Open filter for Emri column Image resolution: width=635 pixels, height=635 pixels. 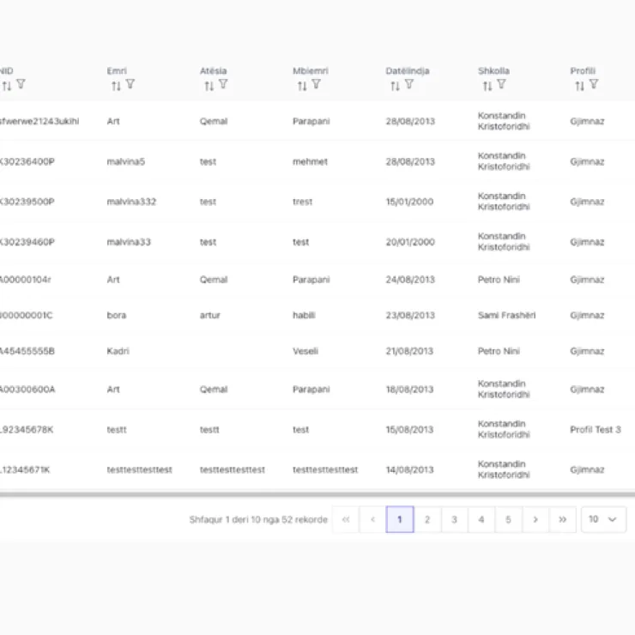tap(130, 84)
